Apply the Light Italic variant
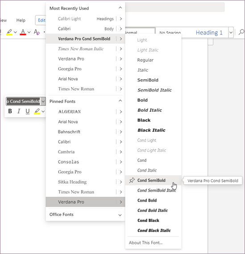The image size is (245, 254). [153, 50]
